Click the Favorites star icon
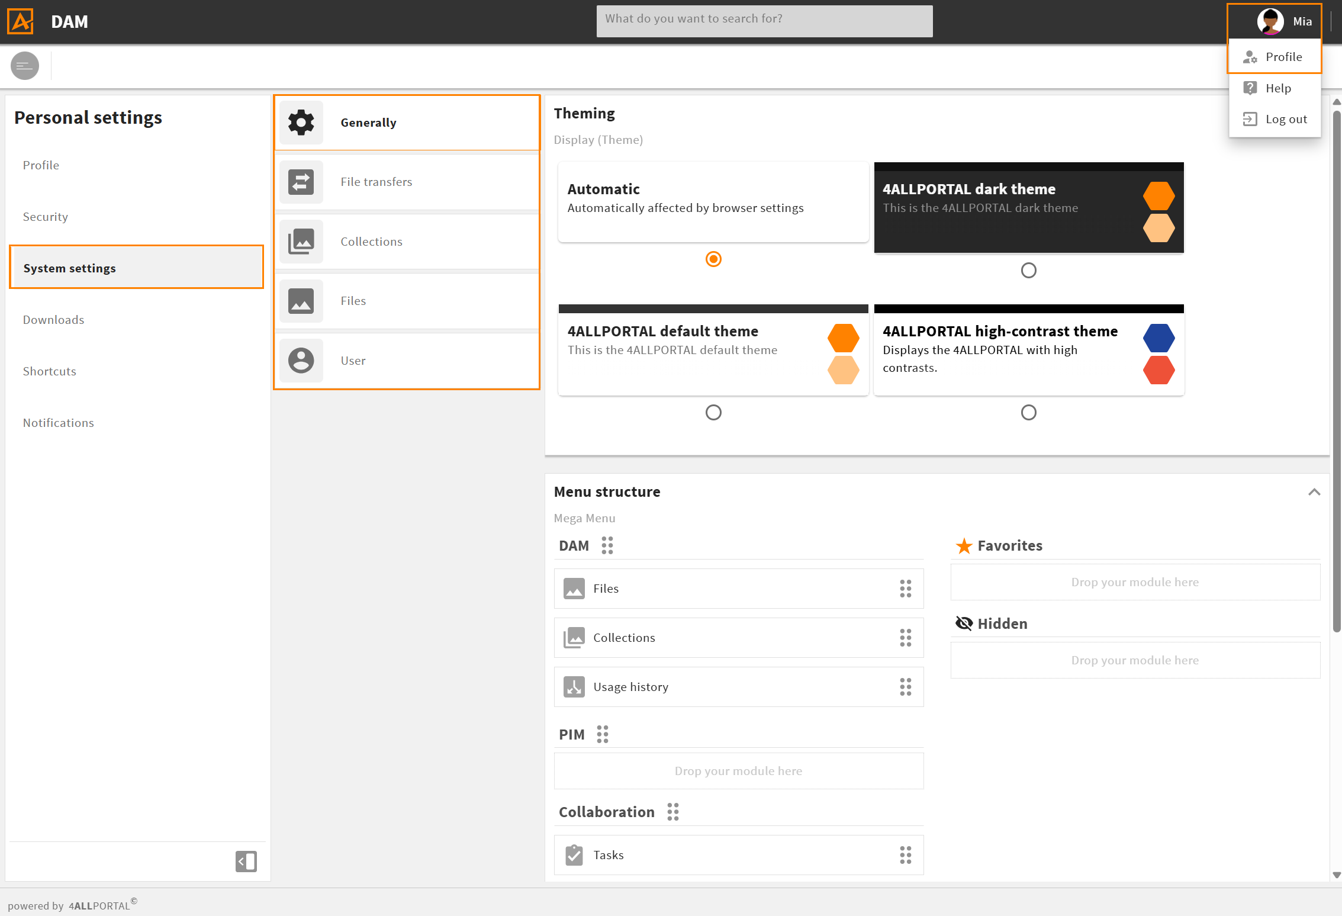Image resolution: width=1342 pixels, height=916 pixels. (964, 546)
